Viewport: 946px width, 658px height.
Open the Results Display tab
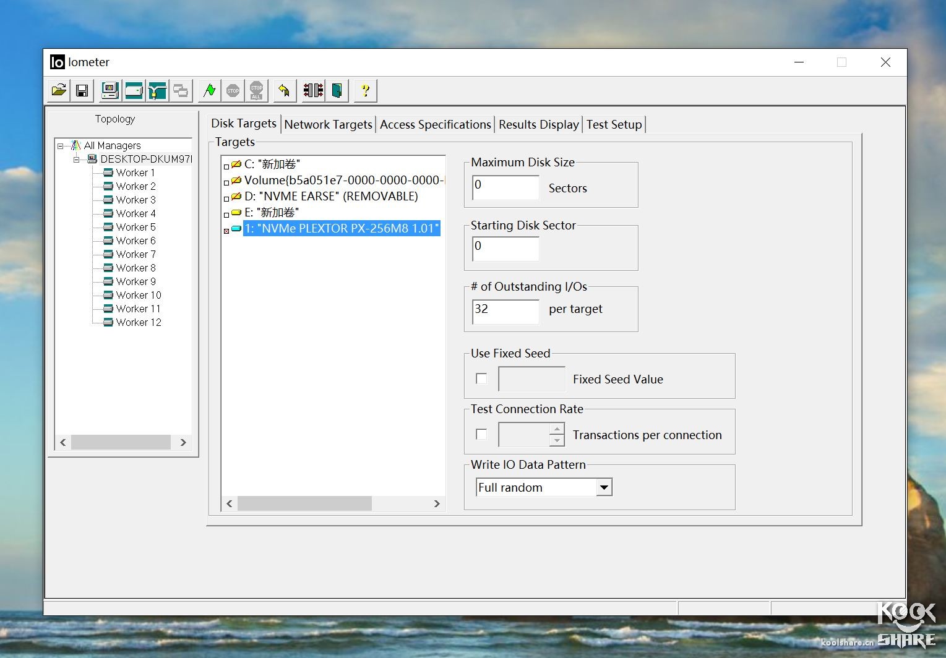(538, 124)
